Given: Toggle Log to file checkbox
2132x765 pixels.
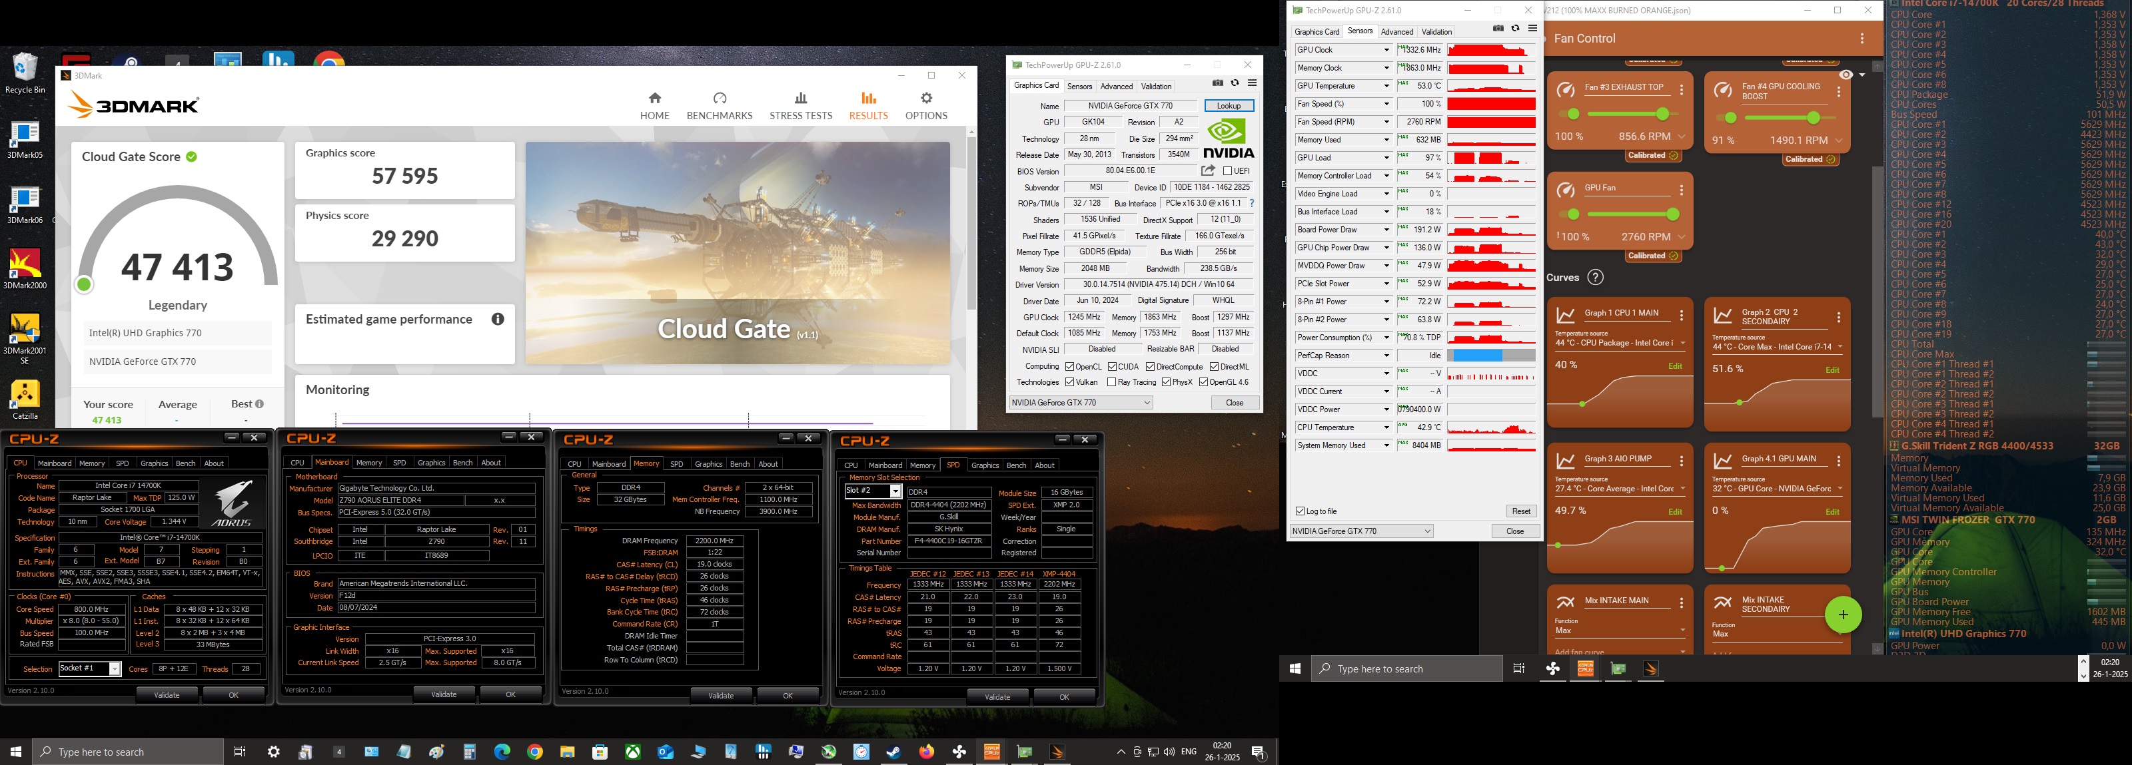Looking at the screenshot, I should 1301,511.
